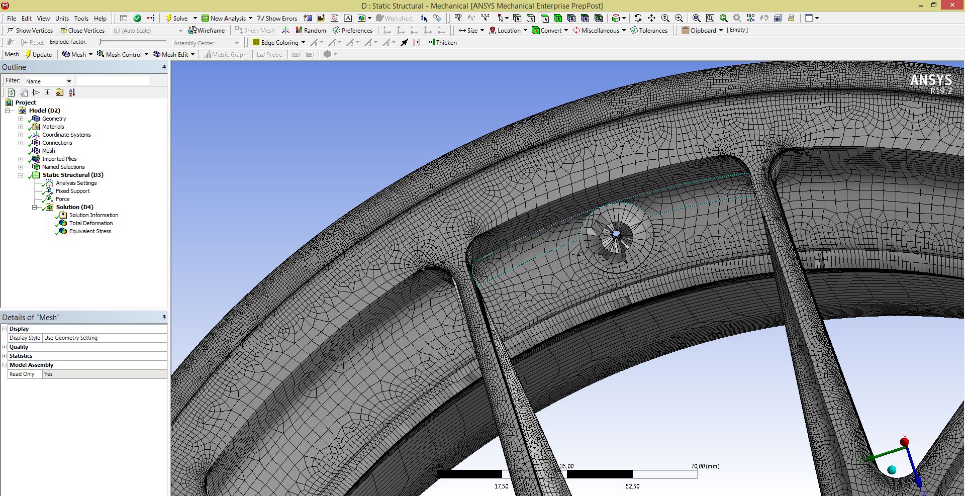Open the Tools menu
The width and height of the screenshot is (965, 496).
point(81,19)
